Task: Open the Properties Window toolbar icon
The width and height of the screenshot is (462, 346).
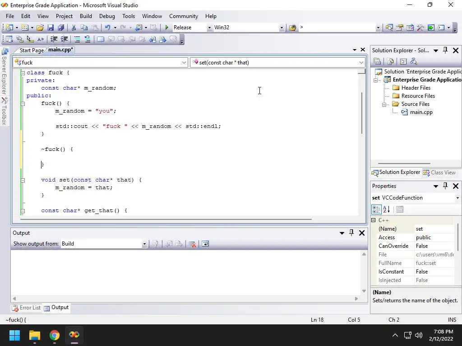Action: [400, 27]
